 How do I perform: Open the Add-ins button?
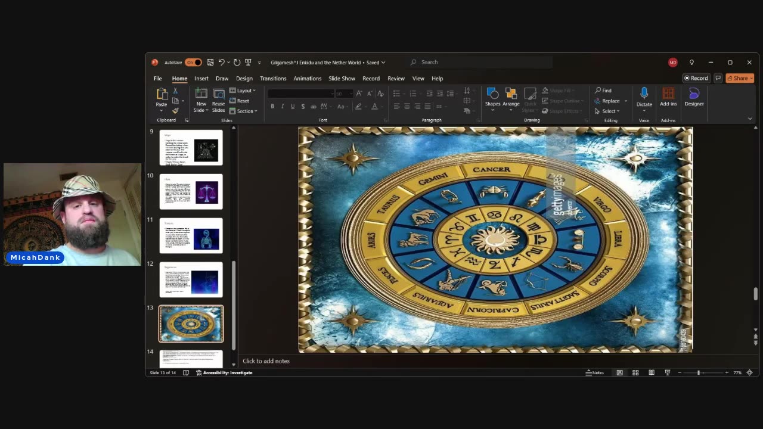[668, 98]
